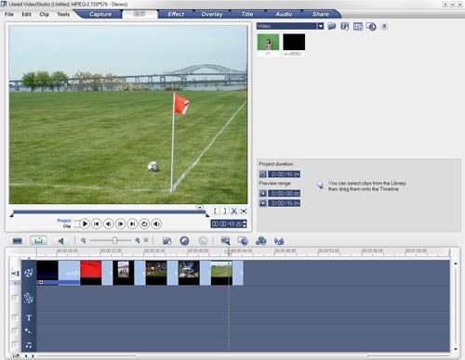Image resolution: width=465 pixels, height=360 pixels.
Task: Open the Edit step tab
Action: [139, 14]
